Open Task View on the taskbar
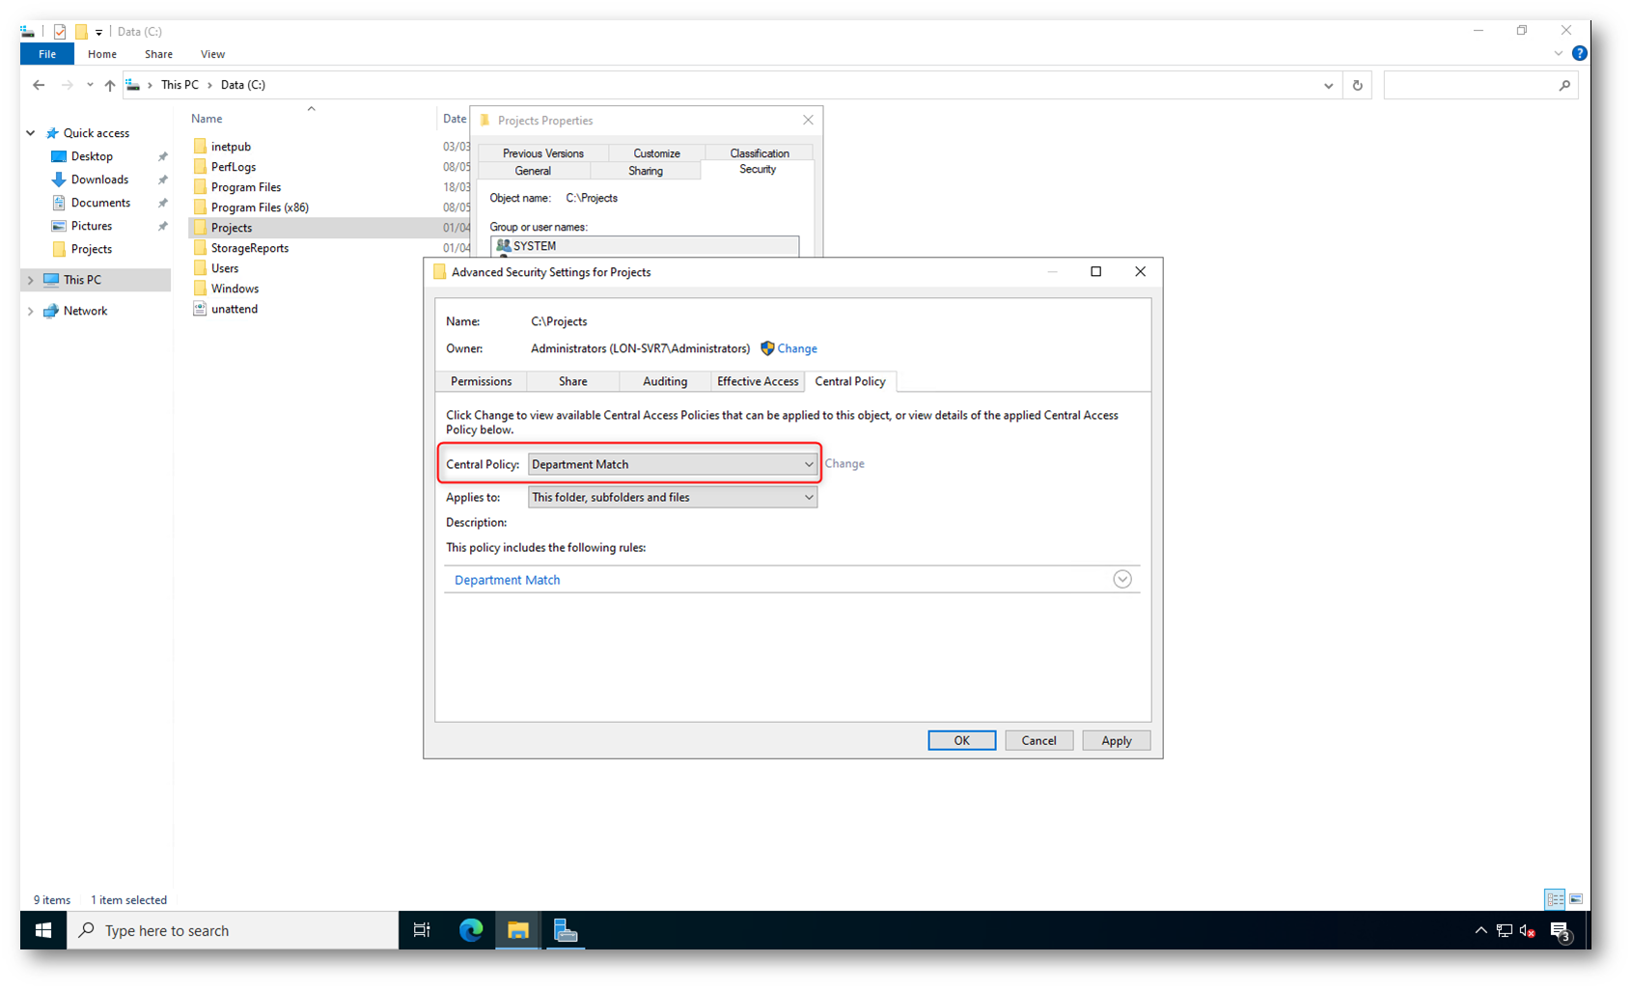This screenshot has width=1632, height=990. (422, 930)
